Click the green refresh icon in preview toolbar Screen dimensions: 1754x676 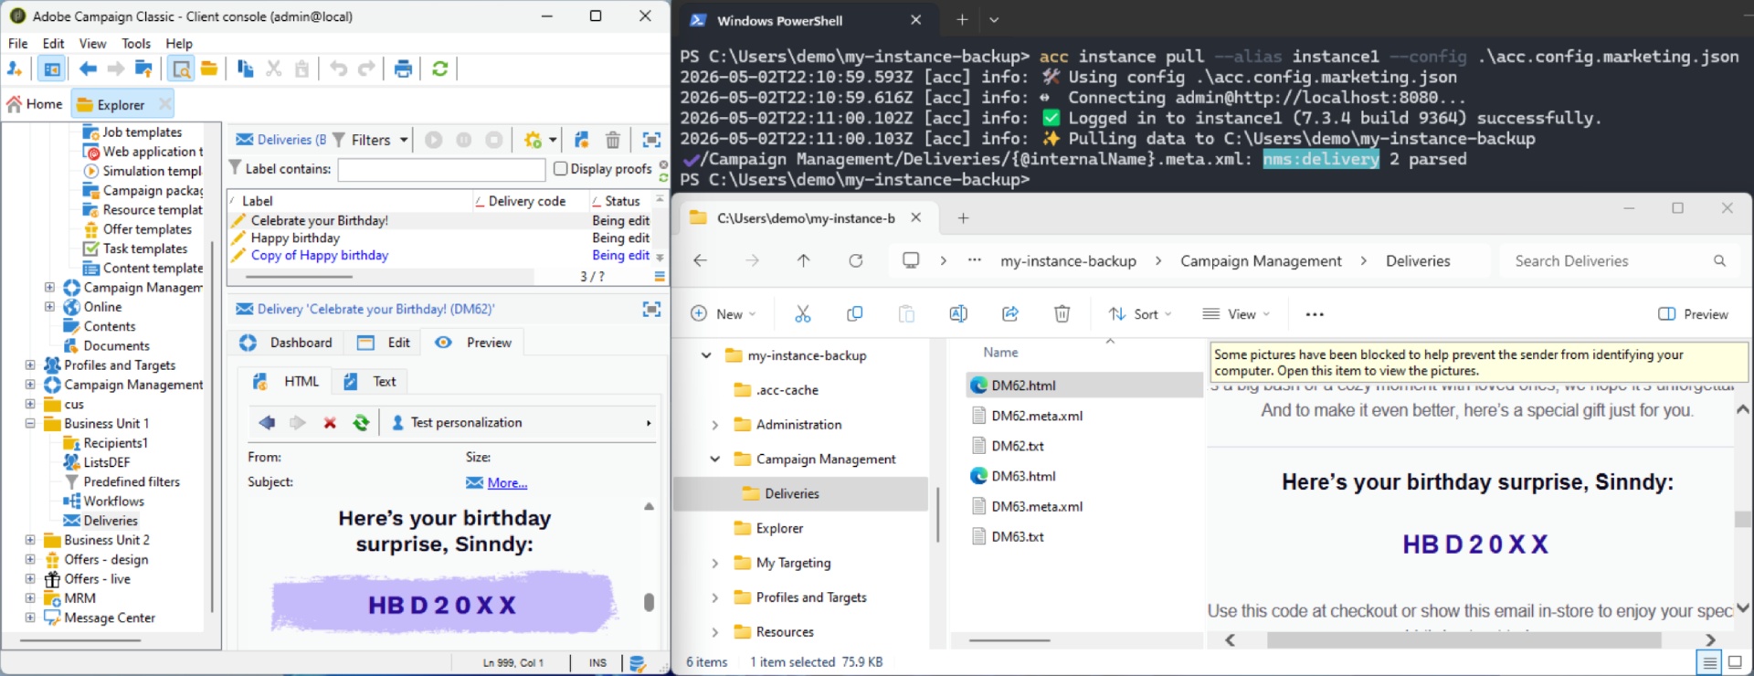[361, 423]
